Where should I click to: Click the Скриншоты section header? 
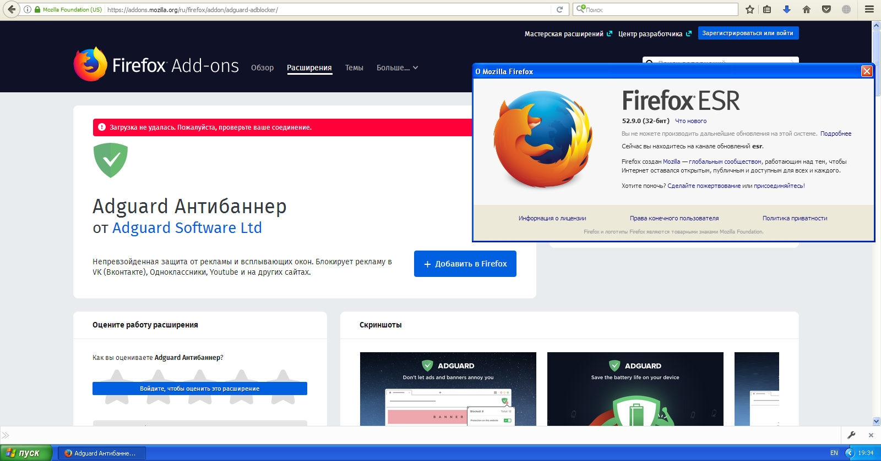point(380,325)
